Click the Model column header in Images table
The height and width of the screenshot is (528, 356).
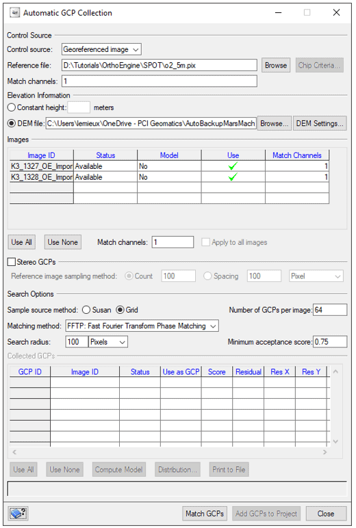(169, 155)
